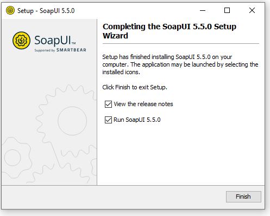Click the 'Click Finish to exit Setup.' text
This screenshot has width=270, height=216.
[x=135, y=87]
